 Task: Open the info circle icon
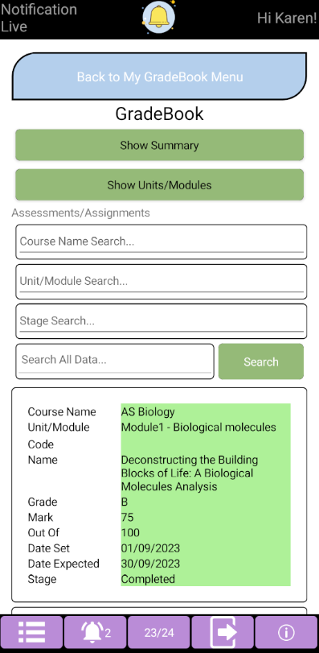coord(286,633)
